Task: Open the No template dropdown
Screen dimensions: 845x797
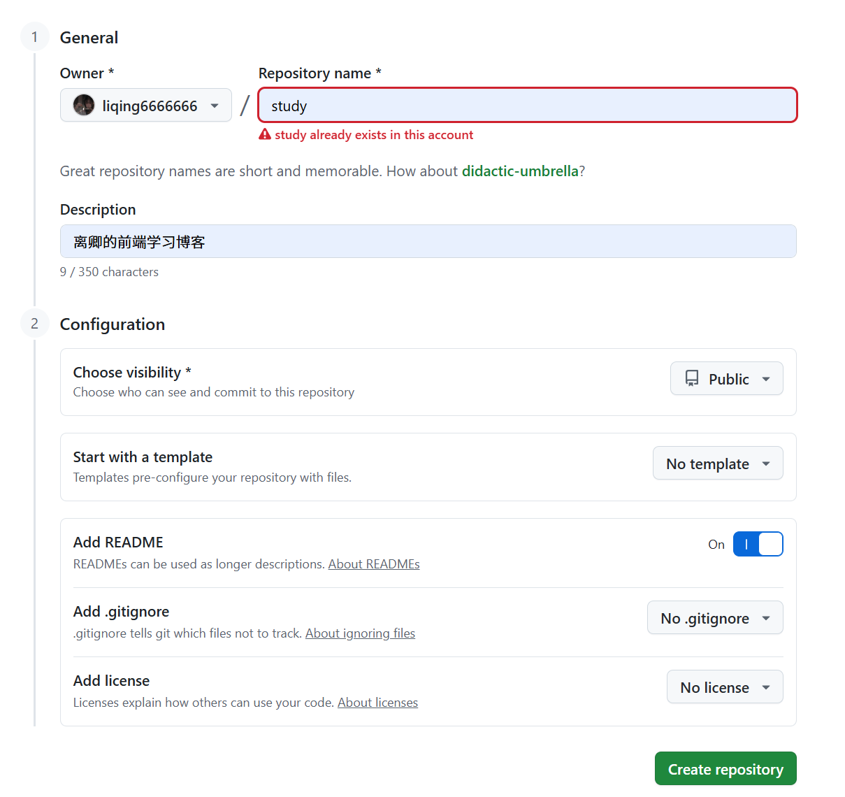Action: click(x=717, y=464)
